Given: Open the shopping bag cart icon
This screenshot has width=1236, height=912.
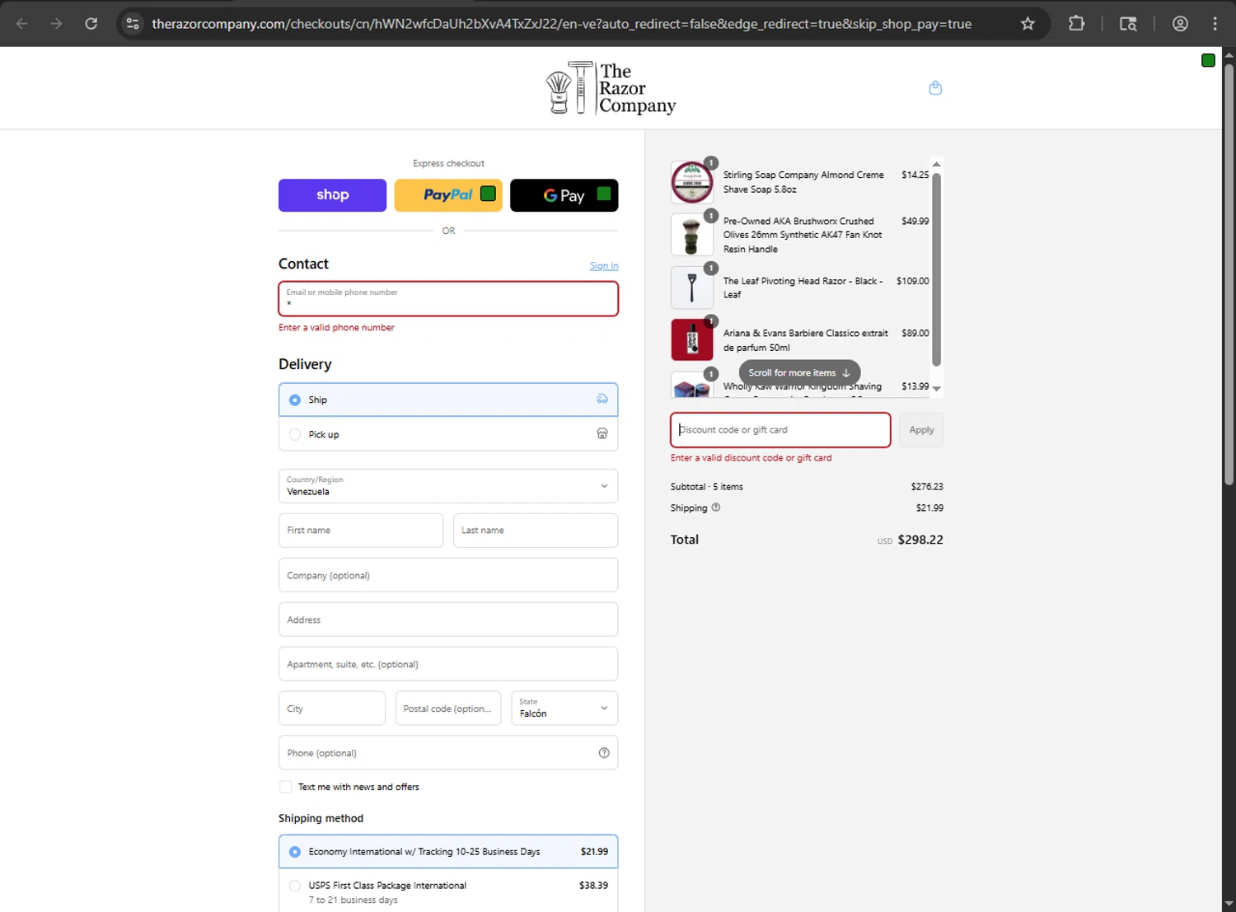Looking at the screenshot, I should [935, 88].
